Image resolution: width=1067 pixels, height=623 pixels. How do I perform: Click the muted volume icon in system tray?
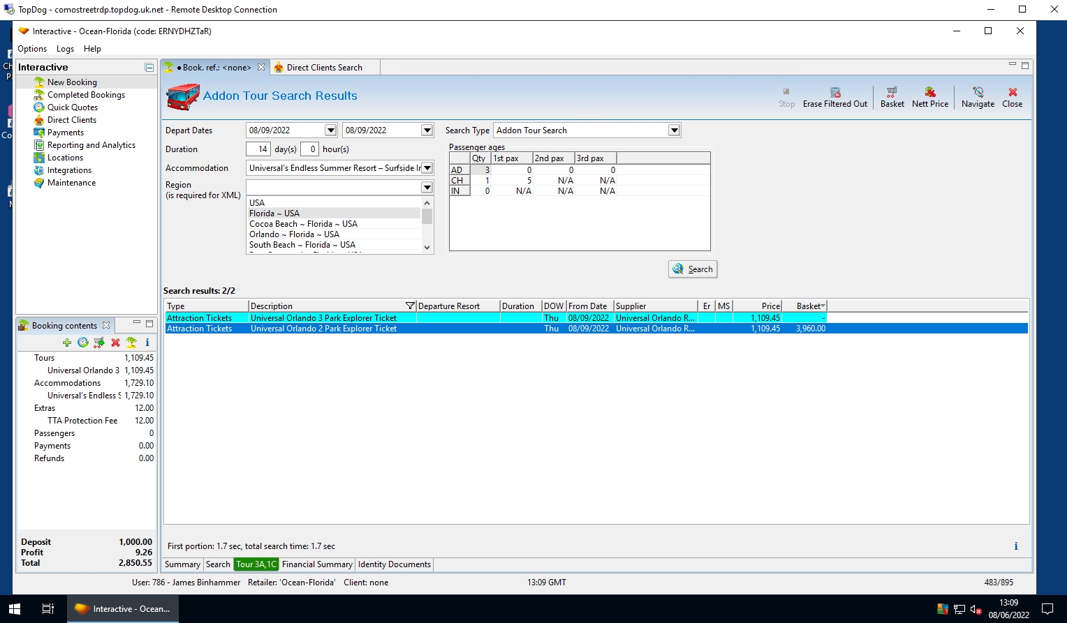pyautogui.click(x=976, y=610)
